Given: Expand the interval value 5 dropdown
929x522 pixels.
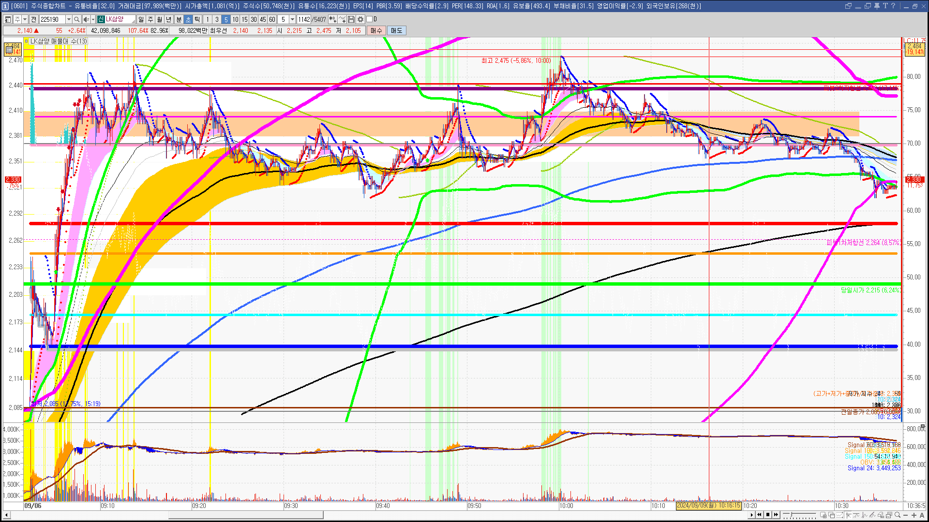Looking at the screenshot, I should tap(292, 19).
